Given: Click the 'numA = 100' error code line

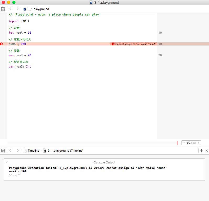Looking at the screenshot, I should click(17, 44).
